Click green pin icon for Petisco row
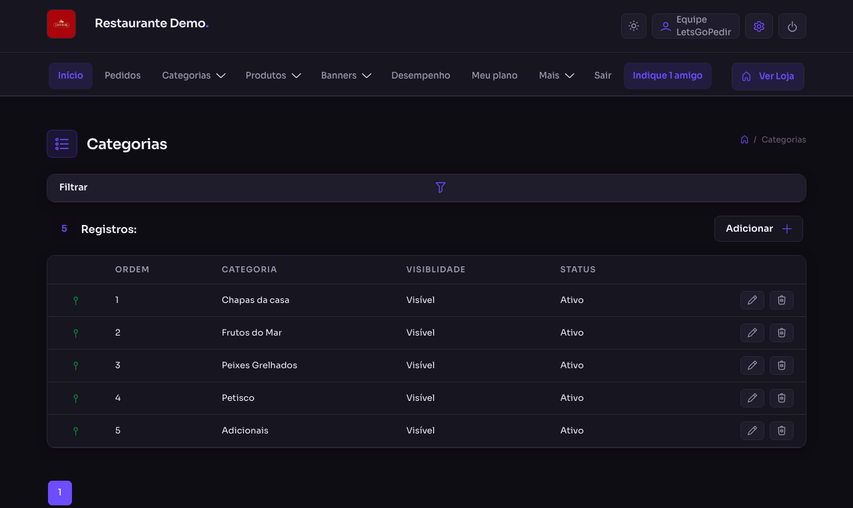The width and height of the screenshot is (853, 508). point(76,398)
